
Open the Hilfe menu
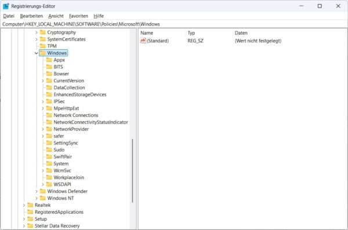tap(99, 16)
